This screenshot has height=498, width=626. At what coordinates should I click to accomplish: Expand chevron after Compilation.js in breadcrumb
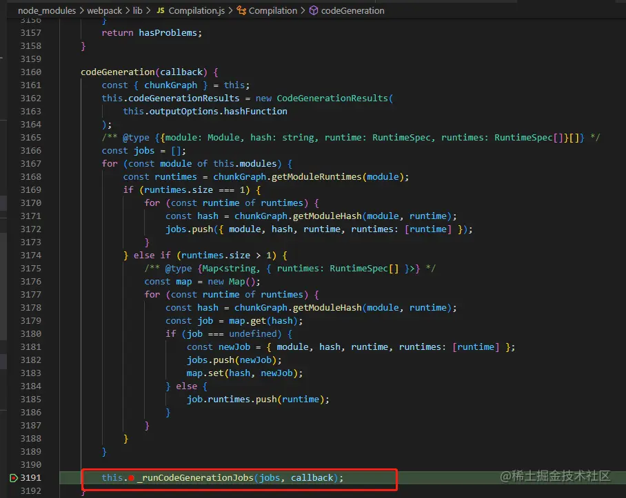point(230,11)
